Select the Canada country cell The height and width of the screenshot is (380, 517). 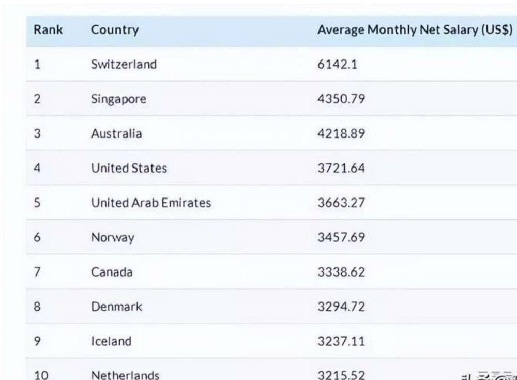112,272
